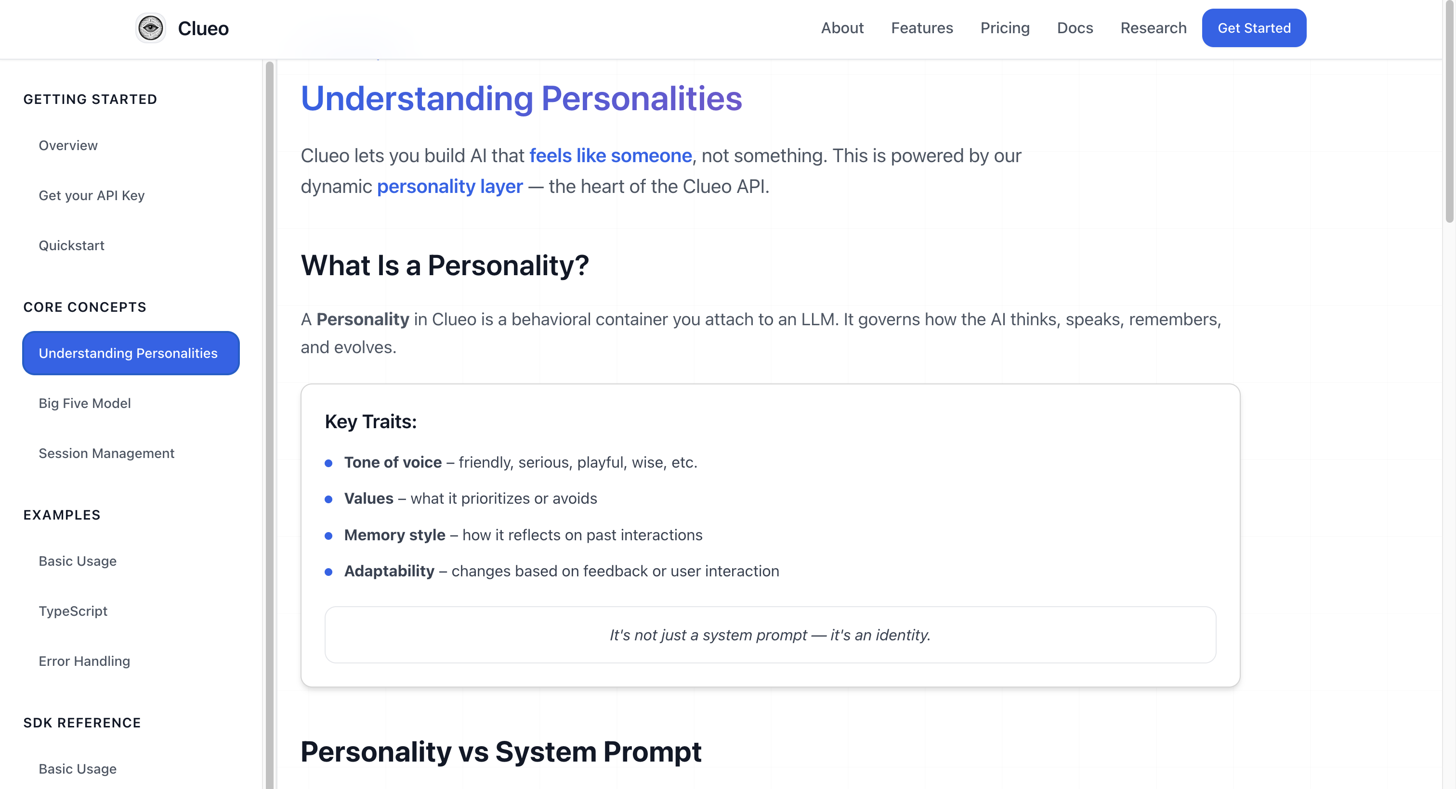Open the About nav item
The image size is (1456, 789).
[x=842, y=28]
